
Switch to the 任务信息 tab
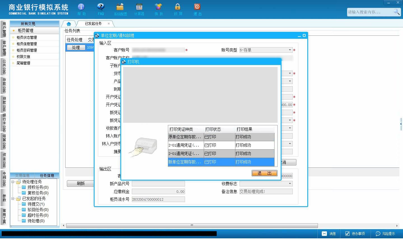(47, 176)
